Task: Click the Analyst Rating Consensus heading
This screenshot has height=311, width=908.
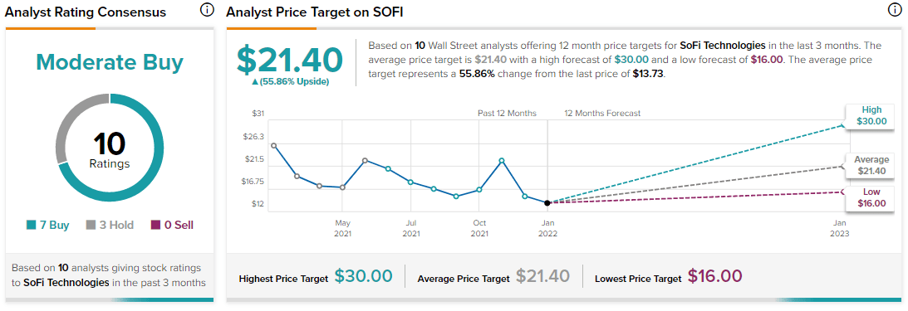Action: pos(86,12)
